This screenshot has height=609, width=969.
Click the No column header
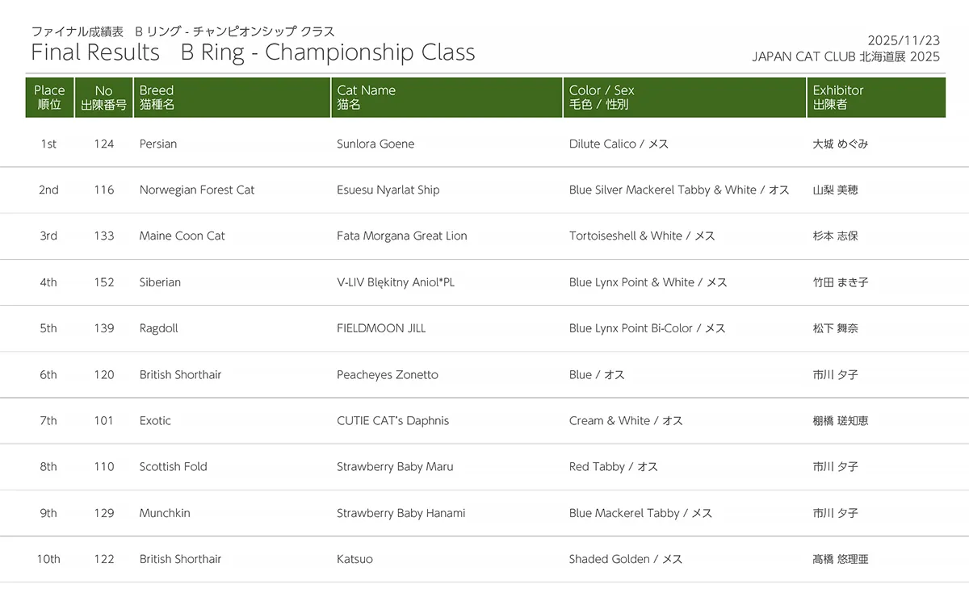tap(103, 97)
